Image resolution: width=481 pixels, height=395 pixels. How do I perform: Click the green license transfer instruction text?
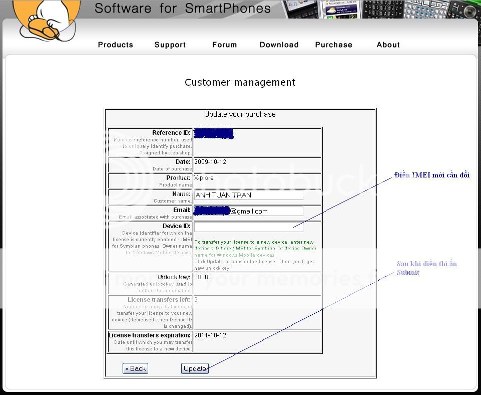[255, 248]
